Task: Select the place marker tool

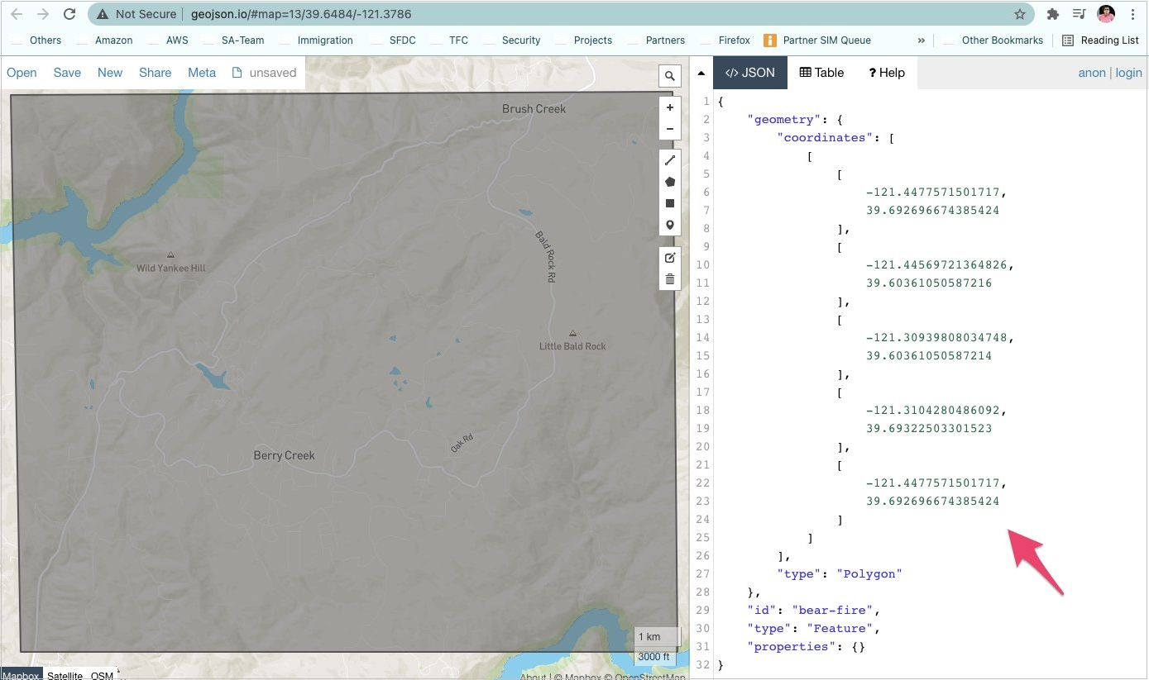Action: tap(669, 226)
